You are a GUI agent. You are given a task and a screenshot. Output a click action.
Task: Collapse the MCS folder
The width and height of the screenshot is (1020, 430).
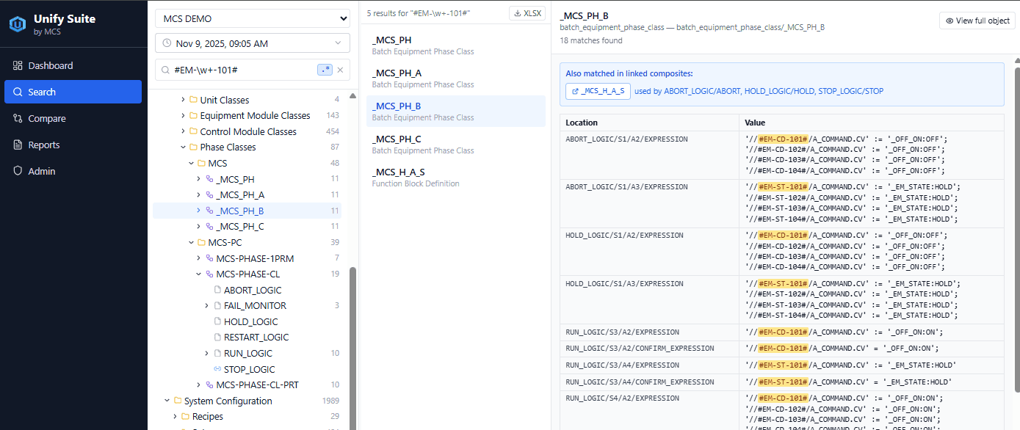(x=191, y=163)
